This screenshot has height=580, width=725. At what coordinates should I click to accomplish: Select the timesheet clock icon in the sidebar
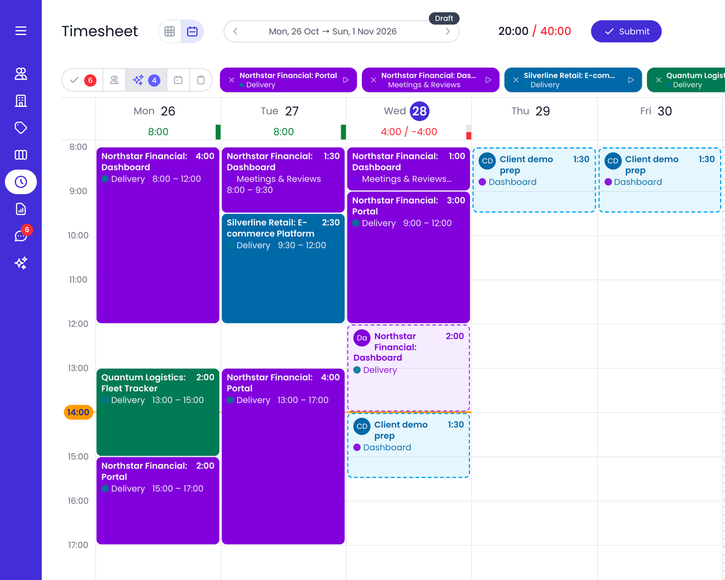21,182
